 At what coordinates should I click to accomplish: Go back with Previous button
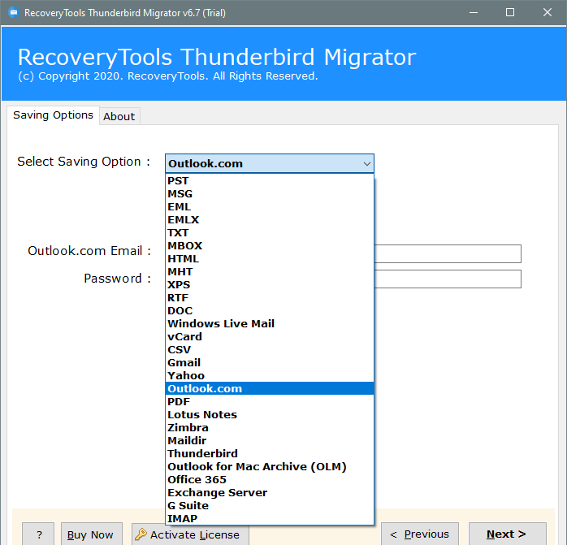click(x=420, y=534)
